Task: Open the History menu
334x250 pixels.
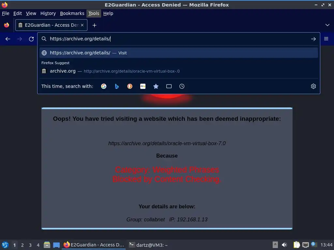Action: [48, 13]
